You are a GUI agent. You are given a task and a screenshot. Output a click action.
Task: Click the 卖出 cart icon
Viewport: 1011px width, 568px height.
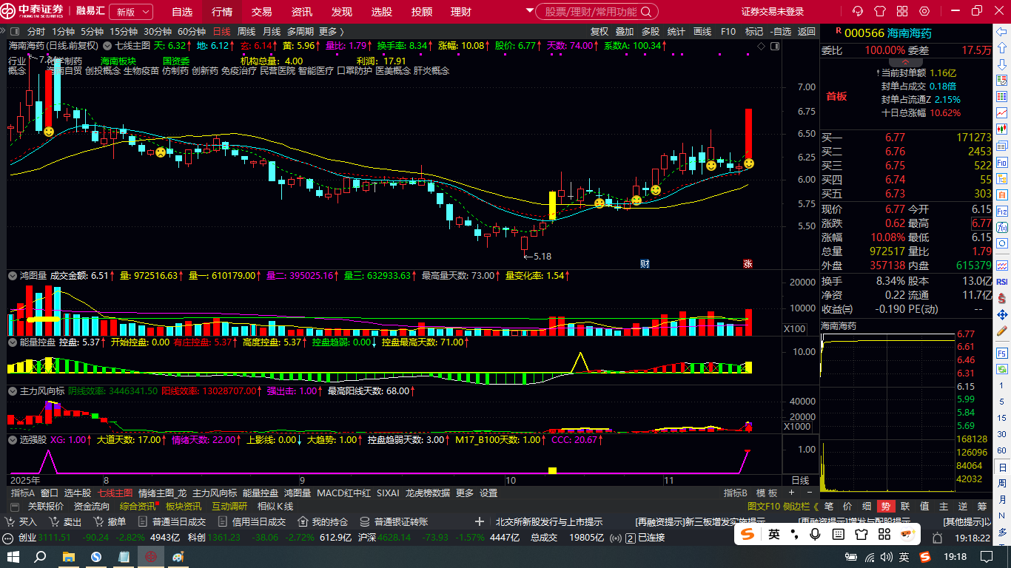click(x=54, y=521)
